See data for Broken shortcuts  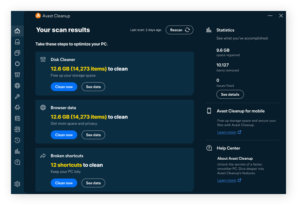coord(93,183)
